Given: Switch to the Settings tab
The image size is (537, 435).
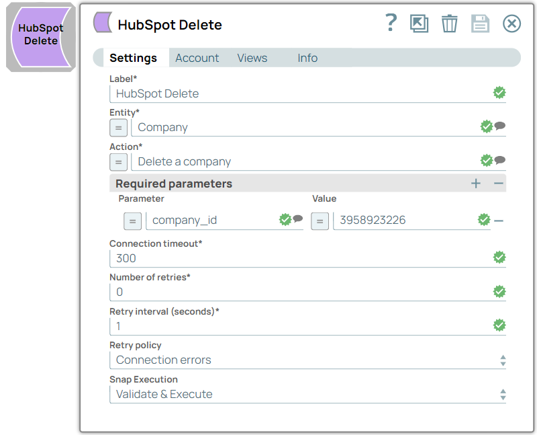Looking at the screenshot, I should point(133,58).
